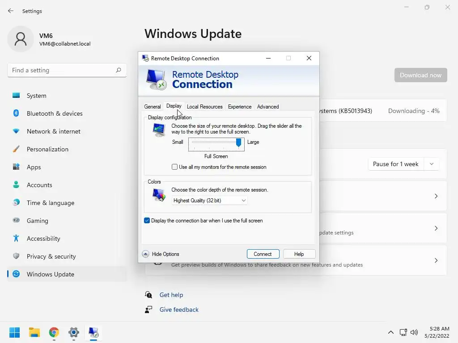Viewport: 458px width, 343px height.
Task: Click Remote Desktop Connection taskbar icon
Action: 93,332
